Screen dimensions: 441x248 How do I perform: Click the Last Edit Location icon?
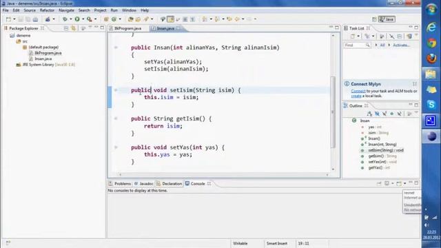[229, 19]
